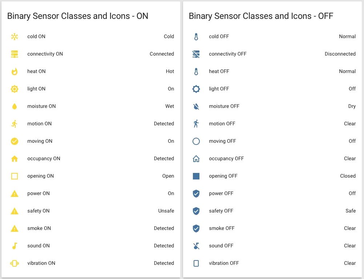Click the snowflake icon for cold ON
This screenshot has height=279, width=364.
click(x=15, y=37)
